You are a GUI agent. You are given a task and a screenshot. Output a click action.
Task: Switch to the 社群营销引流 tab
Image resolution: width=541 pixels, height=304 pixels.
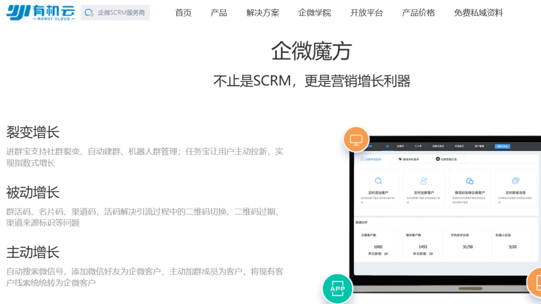point(446,159)
